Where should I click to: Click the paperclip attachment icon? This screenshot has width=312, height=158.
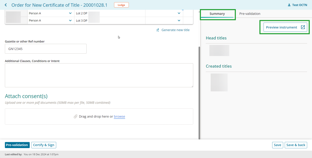click(75, 116)
